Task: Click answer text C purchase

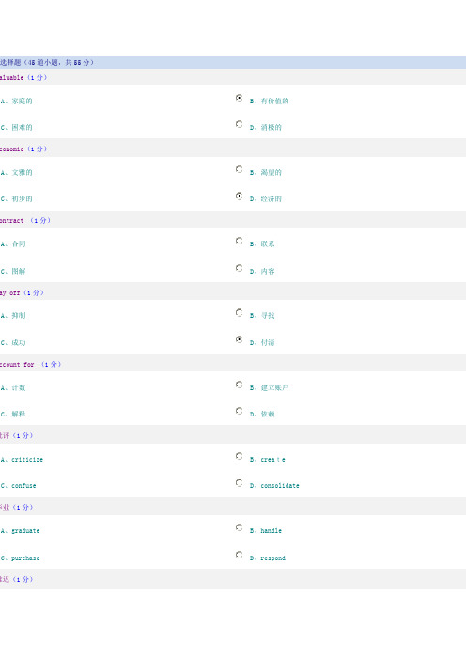Action: pos(20,558)
